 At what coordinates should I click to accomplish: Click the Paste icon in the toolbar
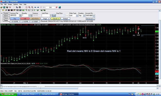click(20, 7)
